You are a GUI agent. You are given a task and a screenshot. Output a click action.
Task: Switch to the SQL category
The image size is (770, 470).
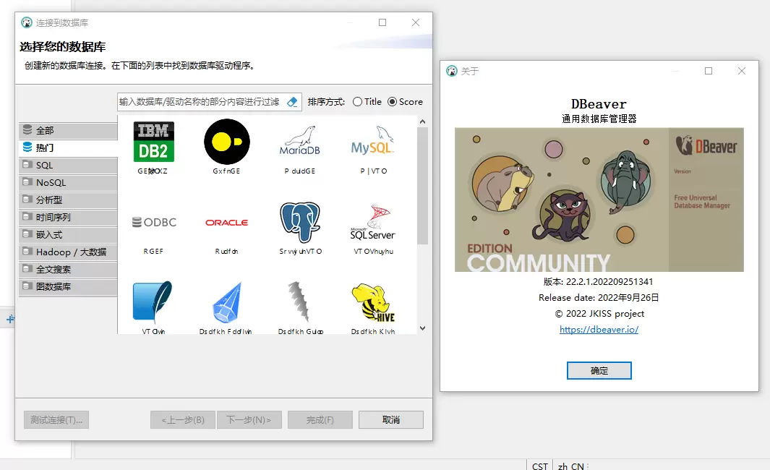point(68,165)
